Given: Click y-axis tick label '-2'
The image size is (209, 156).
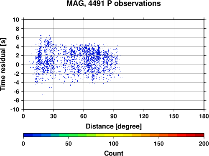Looking at the screenshot, I should (x=16, y=74).
